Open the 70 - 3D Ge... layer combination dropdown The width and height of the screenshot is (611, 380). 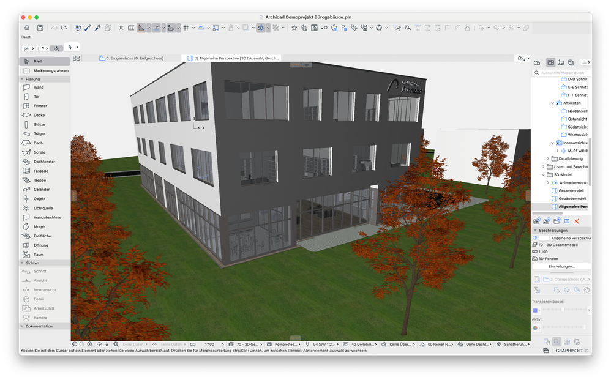click(245, 344)
